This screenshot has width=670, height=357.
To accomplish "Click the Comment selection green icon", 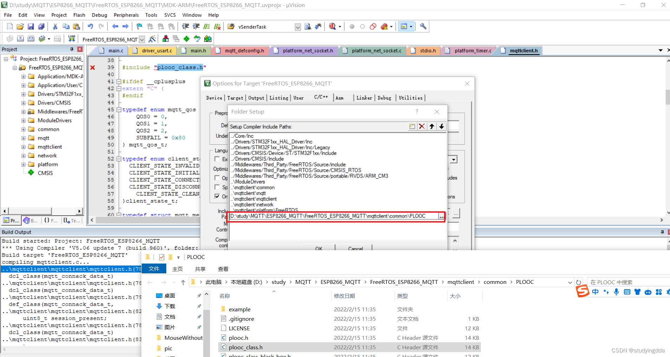I will click(x=207, y=26).
